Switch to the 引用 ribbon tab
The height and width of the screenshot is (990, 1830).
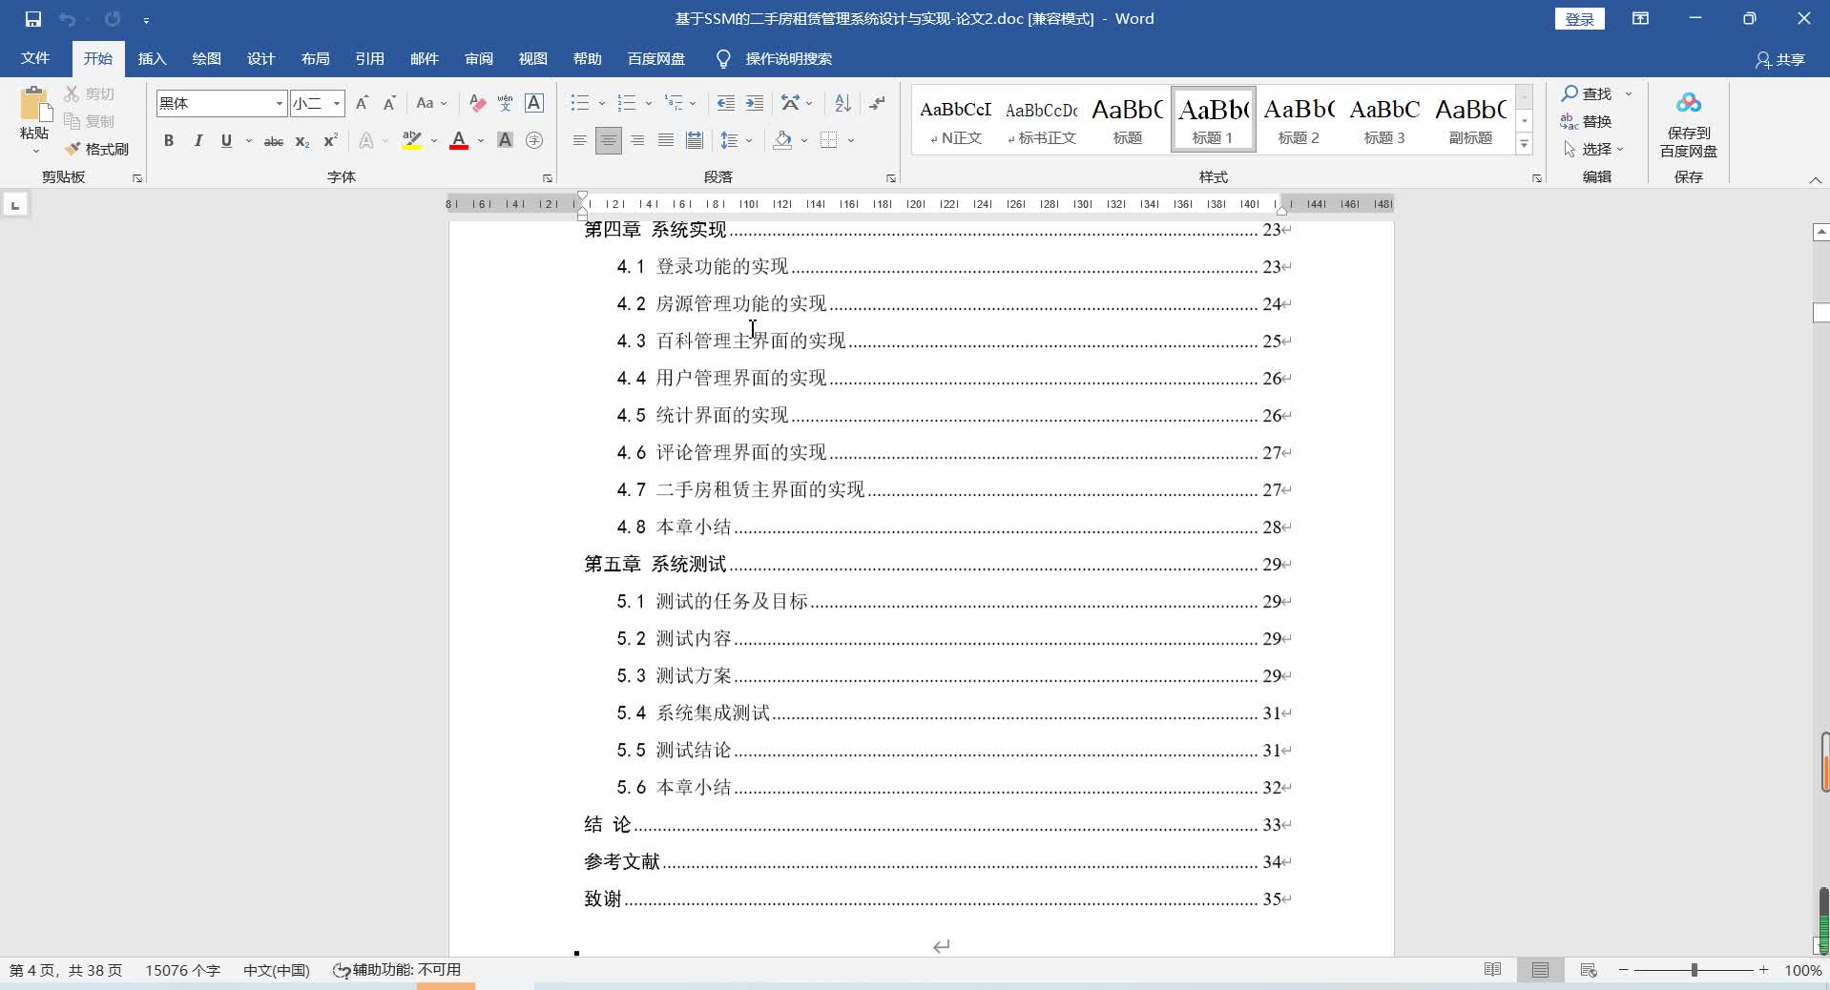pyautogui.click(x=369, y=59)
